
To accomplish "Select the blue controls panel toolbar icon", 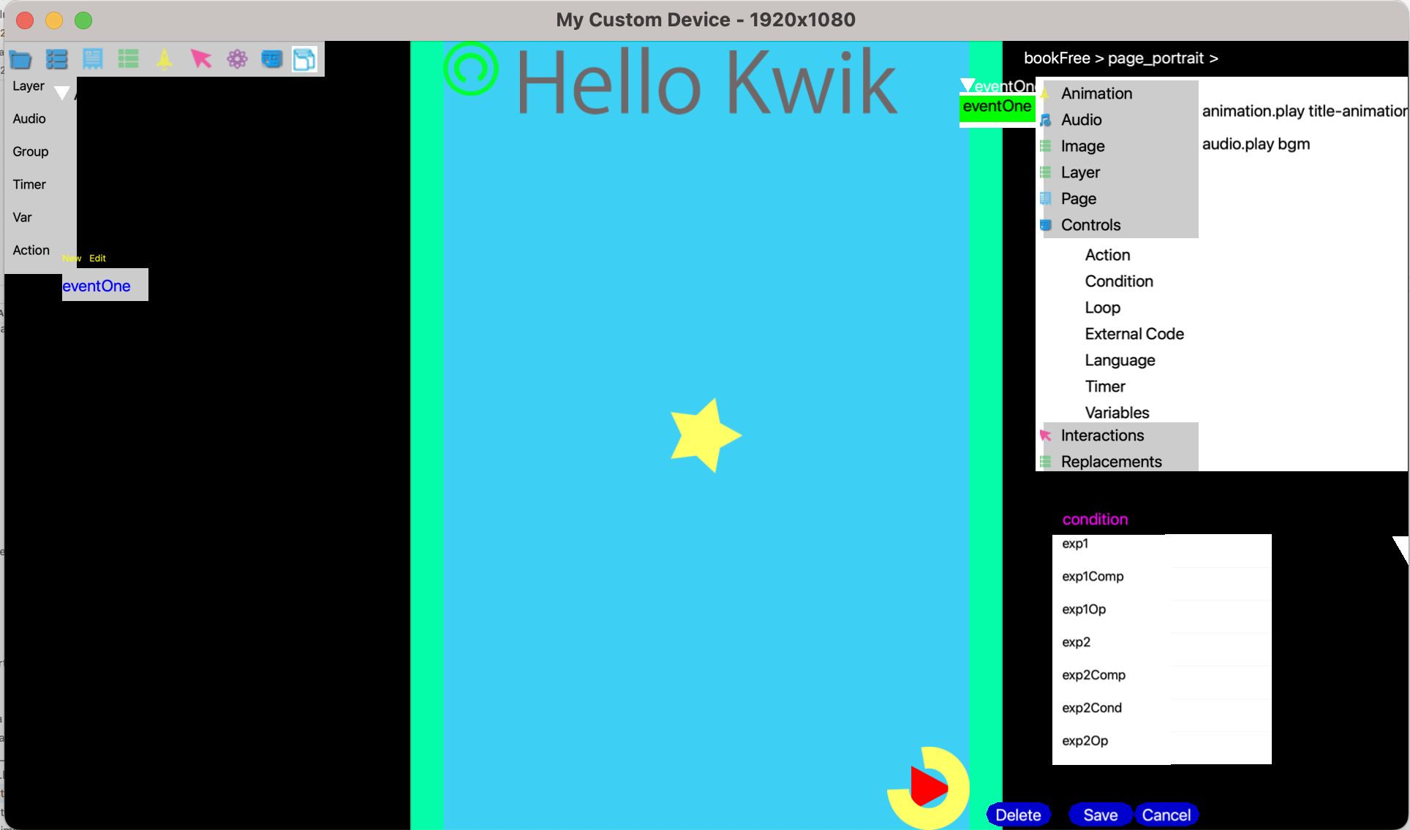I will [272, 59].
